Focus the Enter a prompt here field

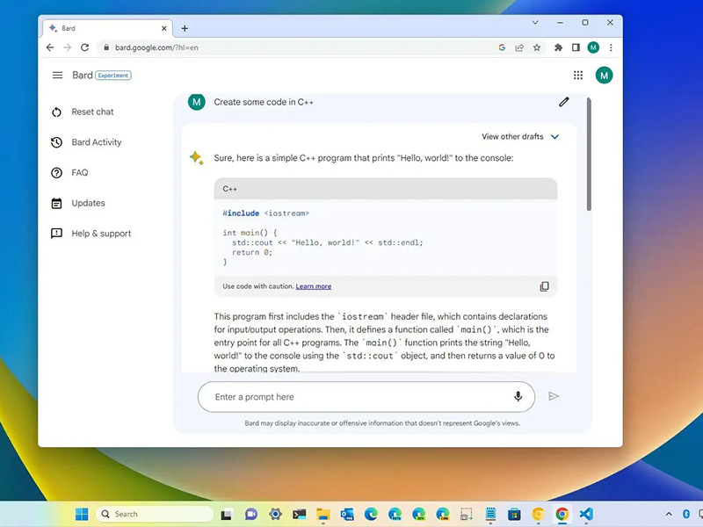[x=366, y=397]
